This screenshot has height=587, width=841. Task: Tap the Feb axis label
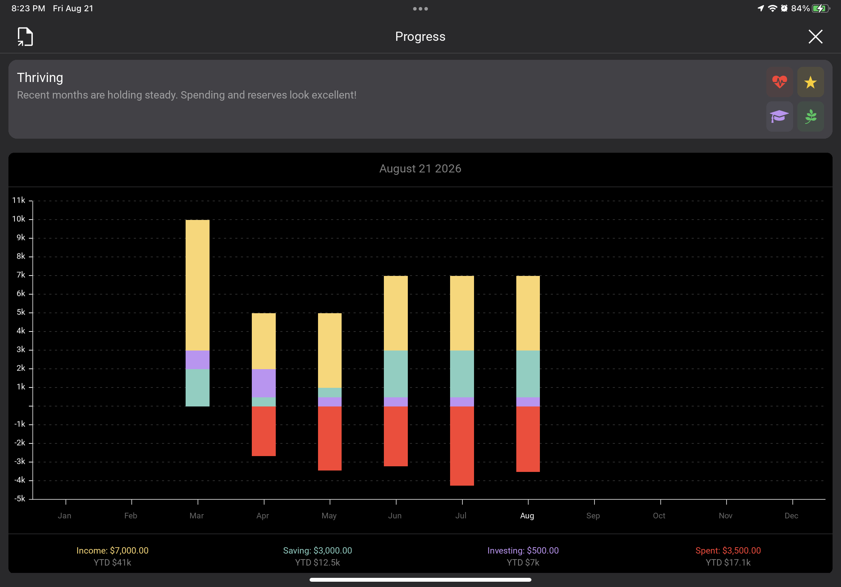point(130,516)
